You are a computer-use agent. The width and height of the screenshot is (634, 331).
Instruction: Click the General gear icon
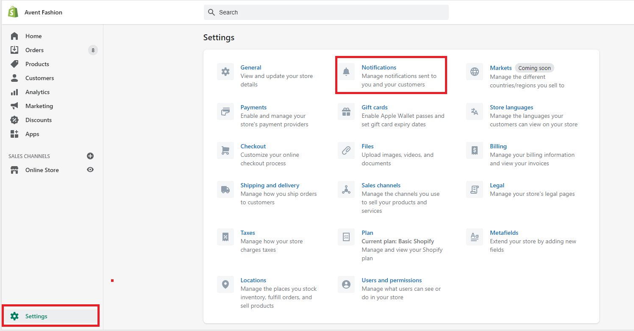225,72
